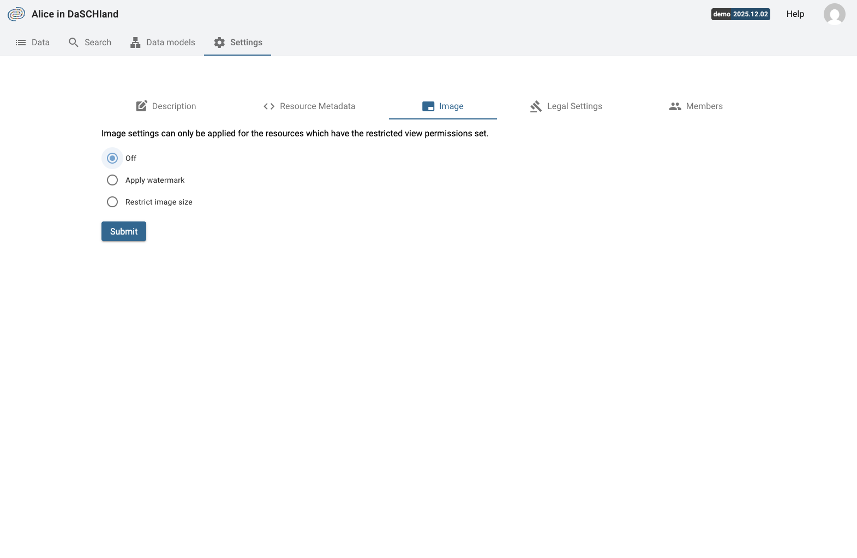The width and height of the screenshot is (857, 558).
Task: Click the 'Off' option label
Action: [x=131, y=158]
